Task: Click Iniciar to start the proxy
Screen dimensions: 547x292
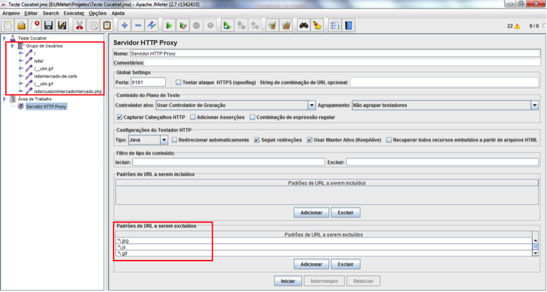Action: click(x=288, y=281)
